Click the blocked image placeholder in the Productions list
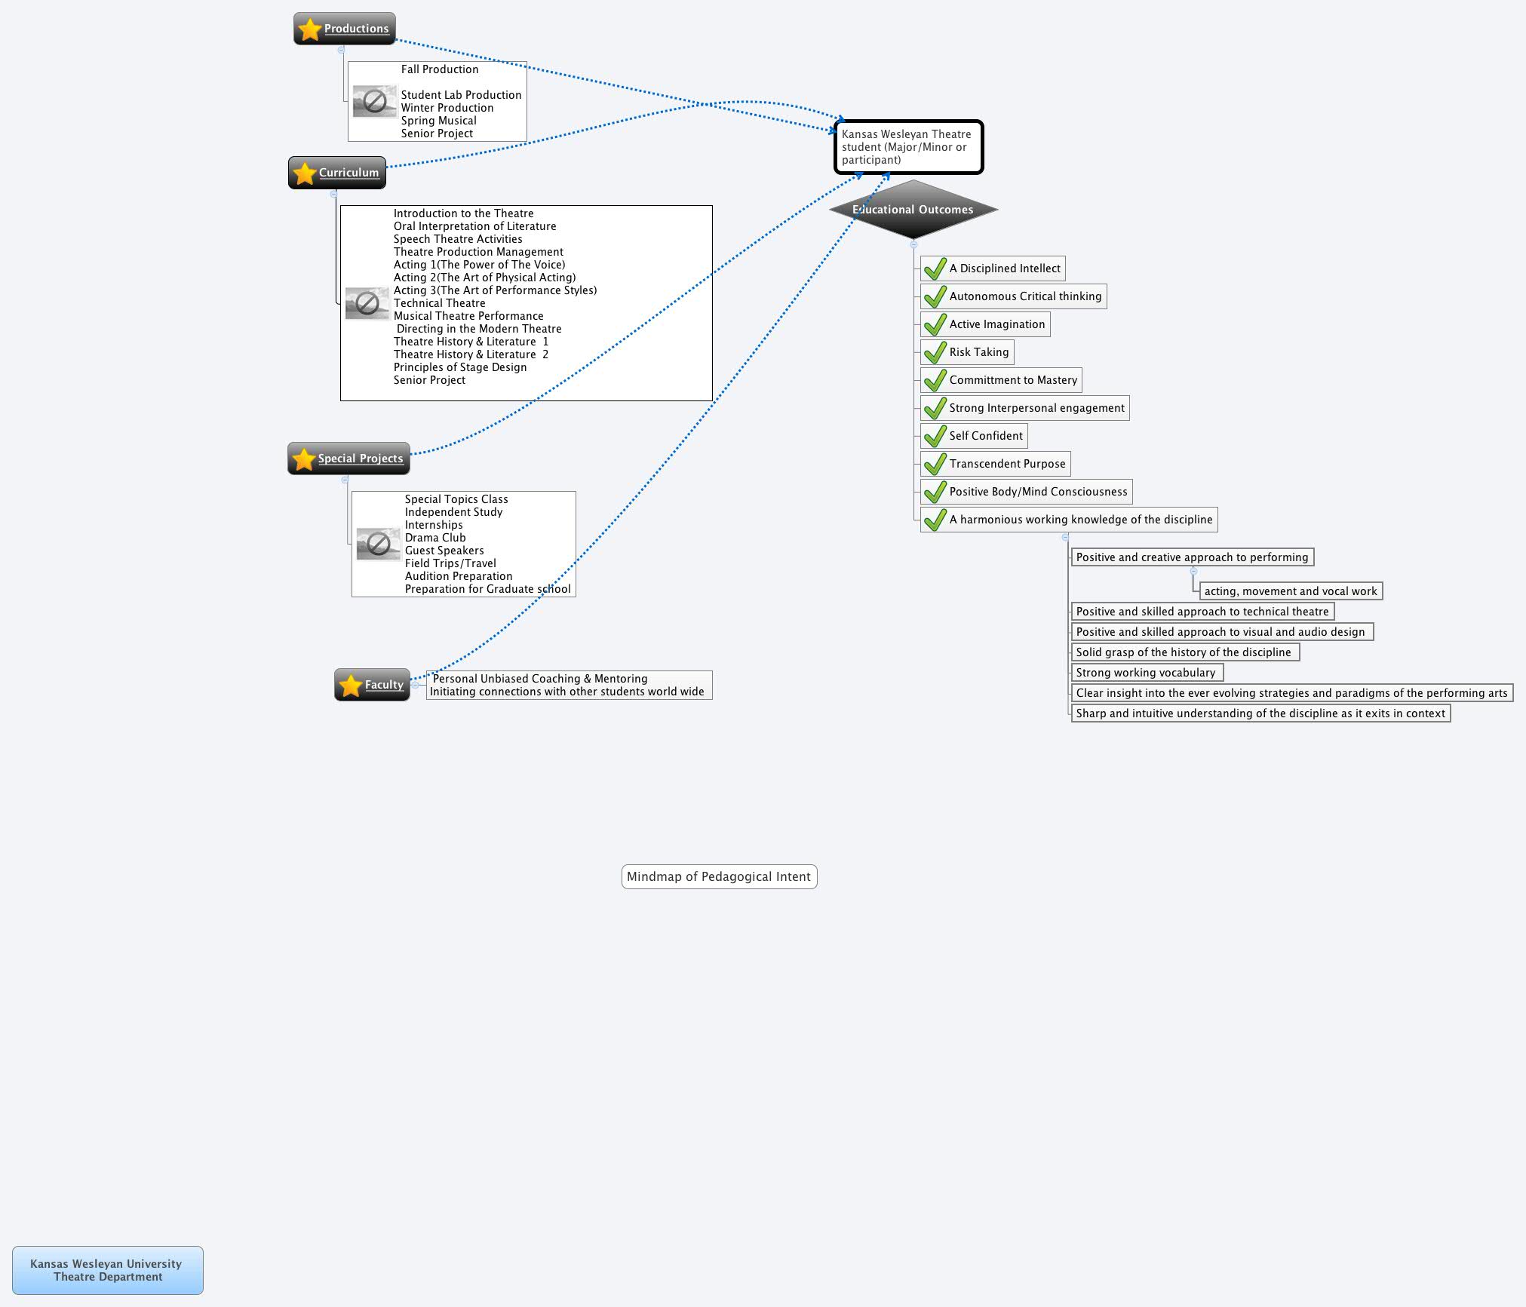The image size is (1526, 1307). (x=375, y=101)
